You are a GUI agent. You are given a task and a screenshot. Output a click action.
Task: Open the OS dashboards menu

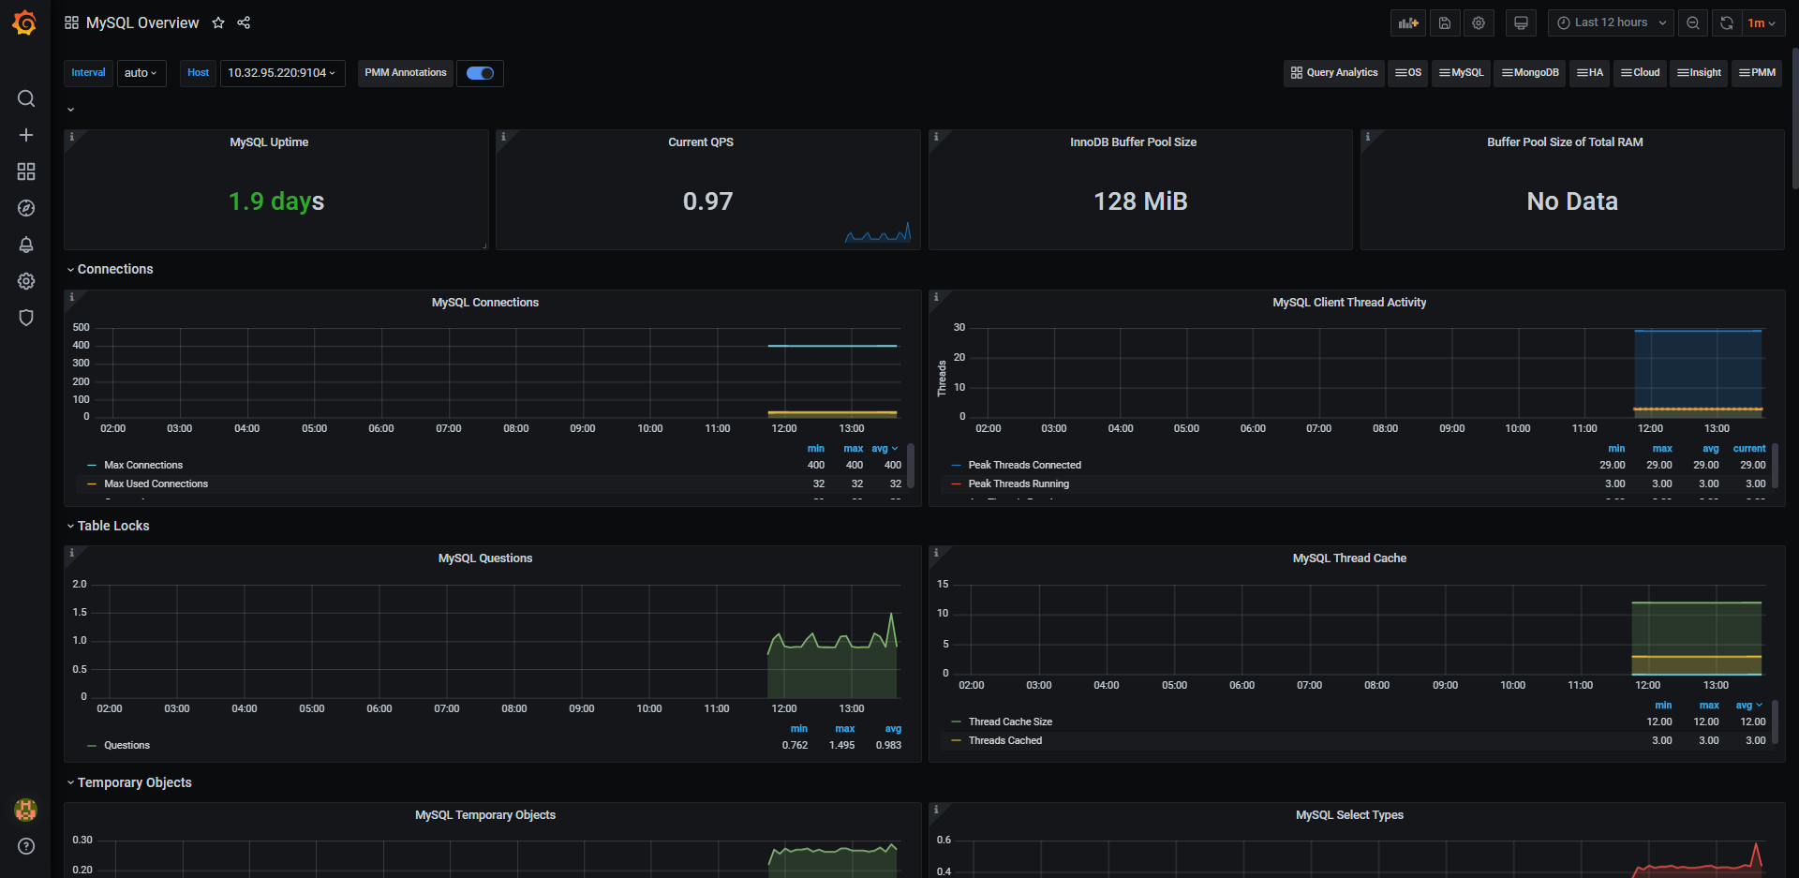pos(1408,73)
